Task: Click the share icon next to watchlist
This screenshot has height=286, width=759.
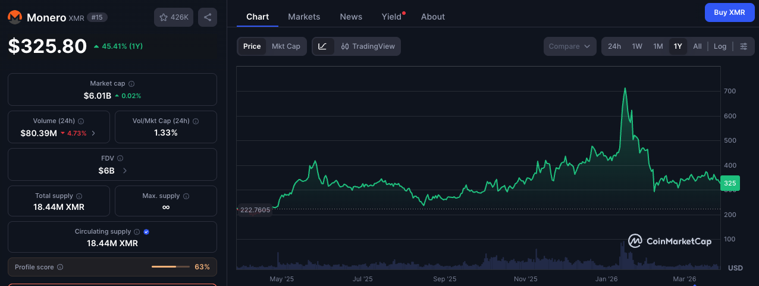Action: (x=207, y=17)
